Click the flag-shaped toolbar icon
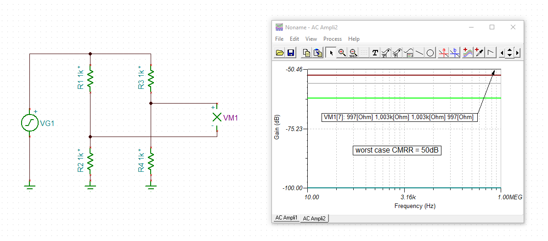The height and width of the screenshot is (241, 548). [x=491, y=53]
